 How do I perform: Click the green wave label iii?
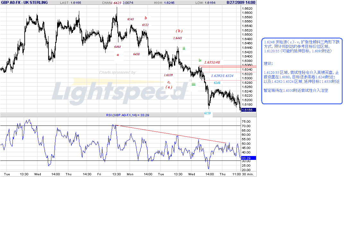193,84
